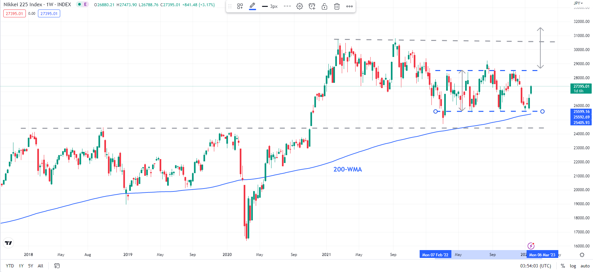Screen dimensions: 593x272
Task: Add alert with alarm clock icon
Action: click(x=312, y=6)
